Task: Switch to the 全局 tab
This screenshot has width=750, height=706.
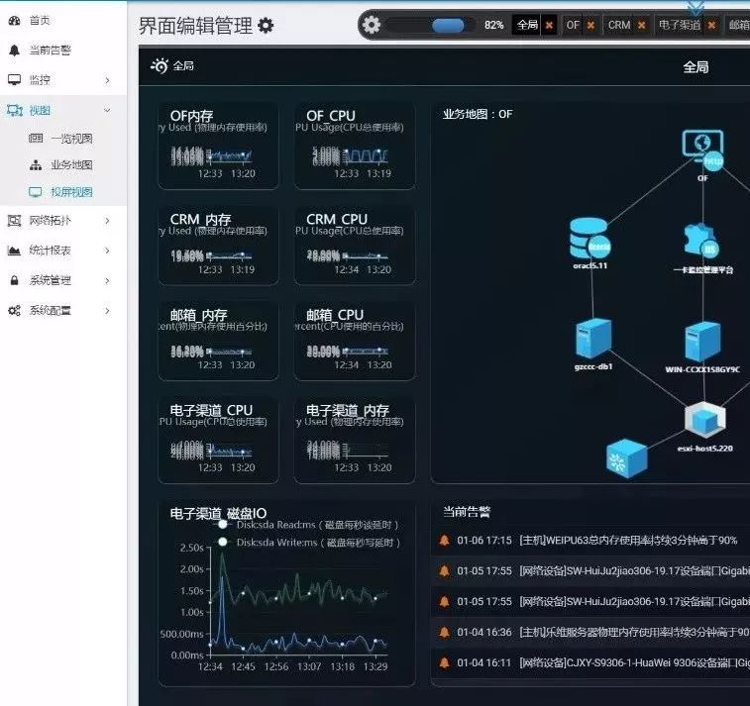Action: coord(528,25)
